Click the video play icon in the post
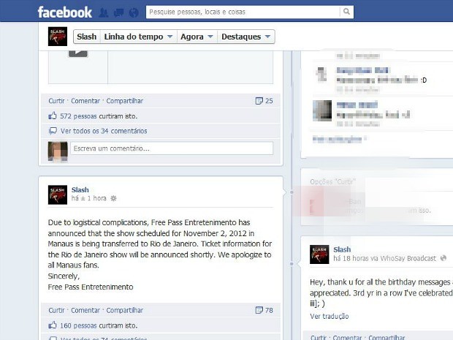This screenshot has height=340, width=453. (78, 53)
